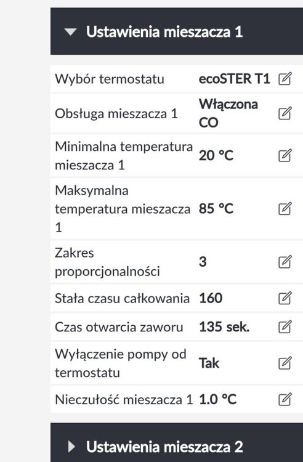
Task: Click the 85 °C maximum temperature value
Action: coord(216,209)
